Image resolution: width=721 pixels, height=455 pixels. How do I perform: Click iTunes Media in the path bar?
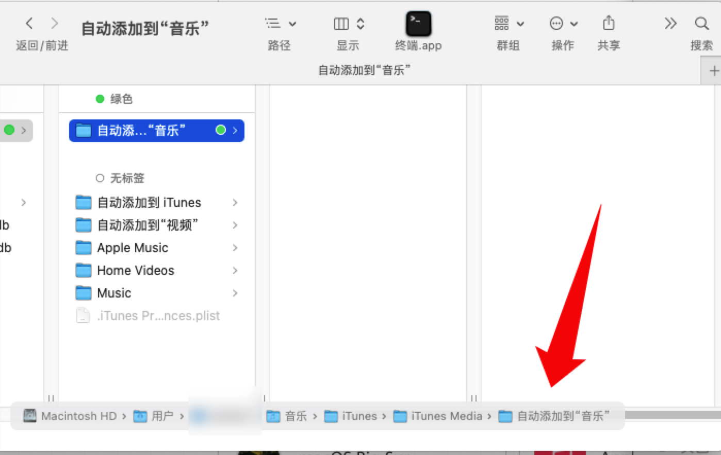point(446,416)
